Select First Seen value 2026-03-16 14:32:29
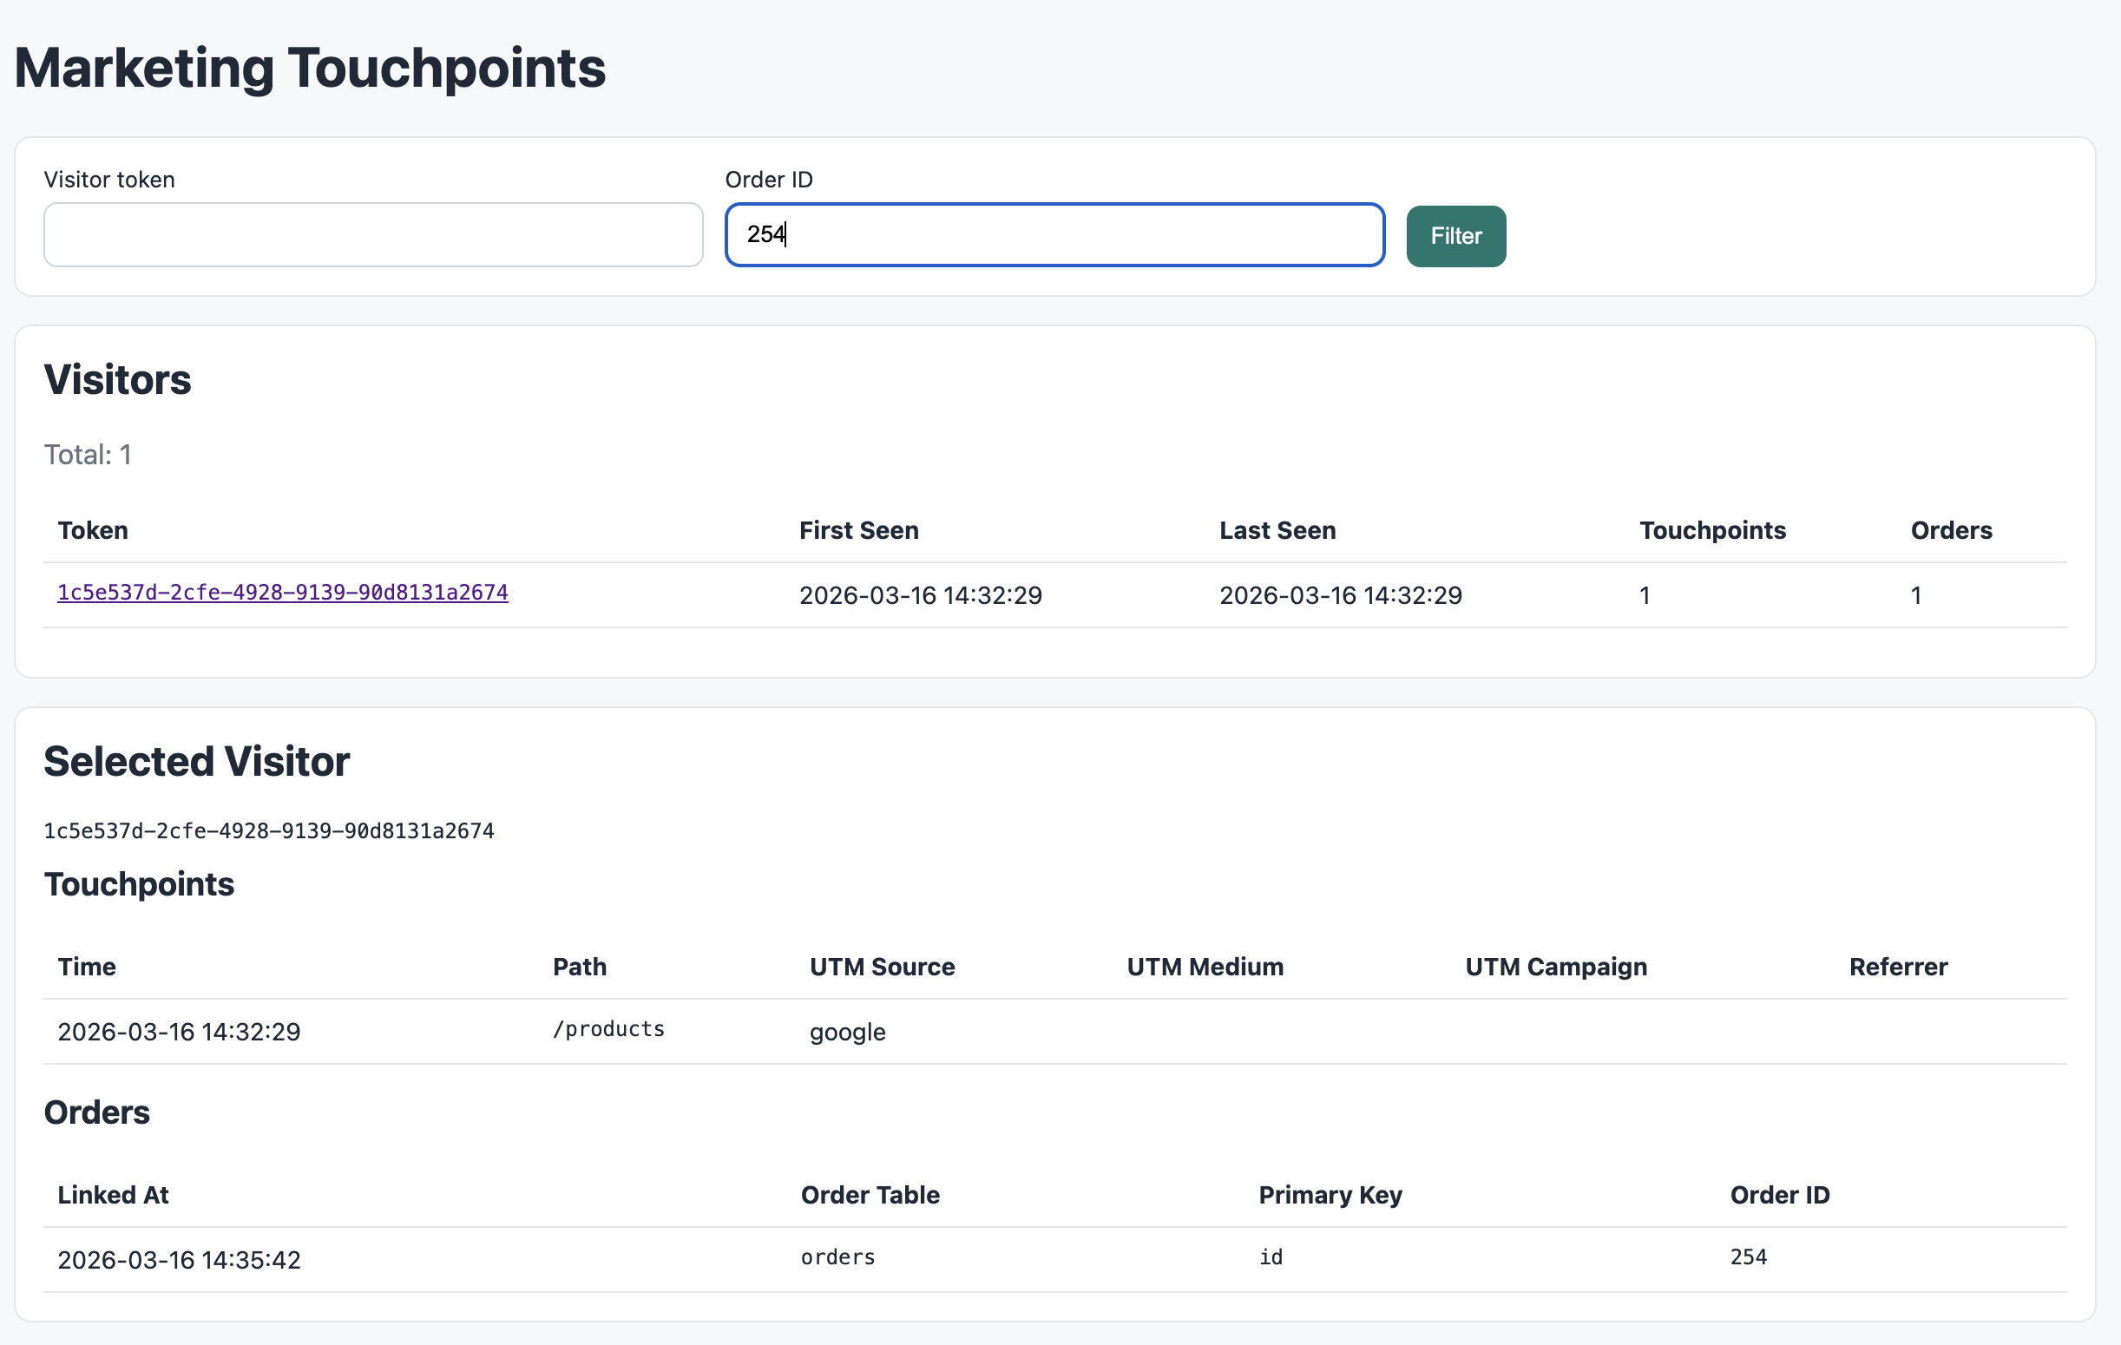 (921, 595)
